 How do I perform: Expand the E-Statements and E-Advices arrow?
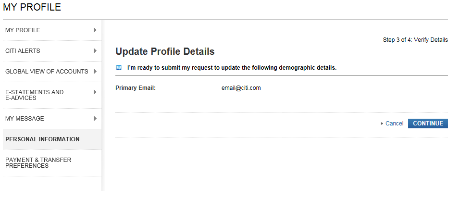95,92
